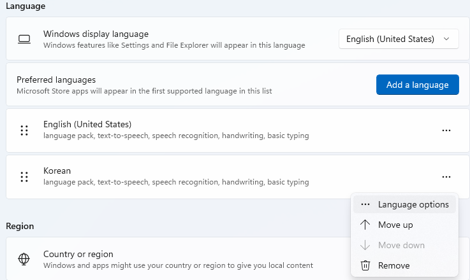
Task: Open Windows display language dropdown
Action: [x=399, y=39]
